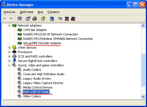
Task: Select Conexant High Definition Audio
Action: click(44, 74)
